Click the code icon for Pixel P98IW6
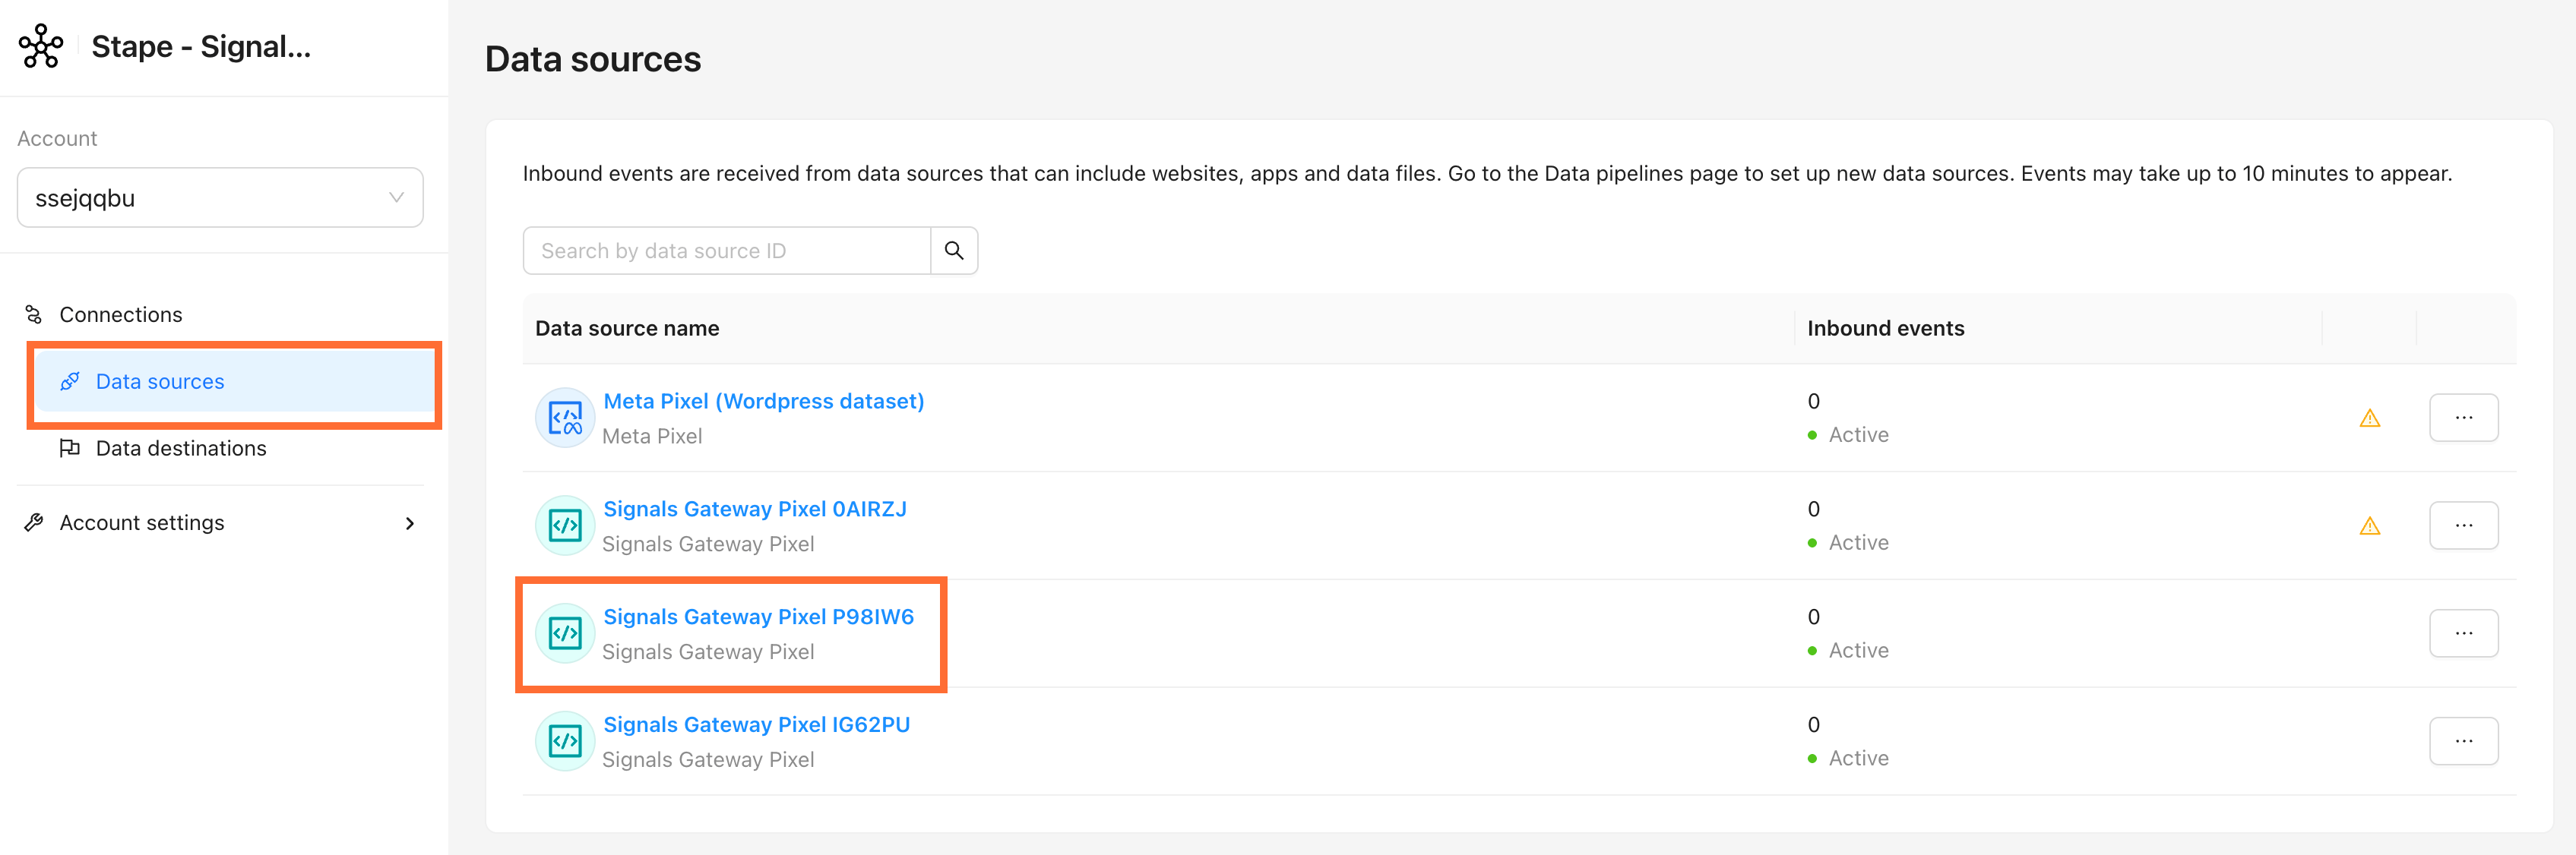 [565, 633]
